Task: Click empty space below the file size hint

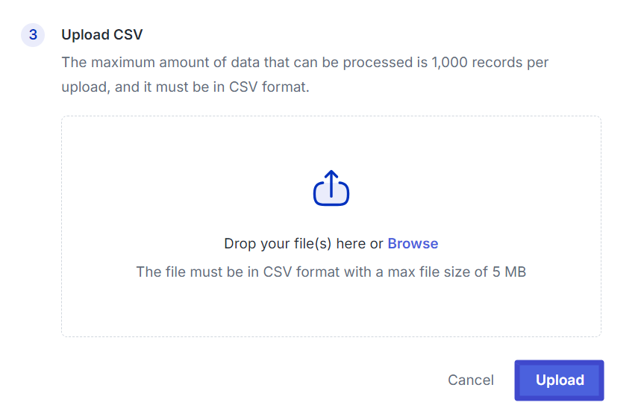Action: pos(331,310)
